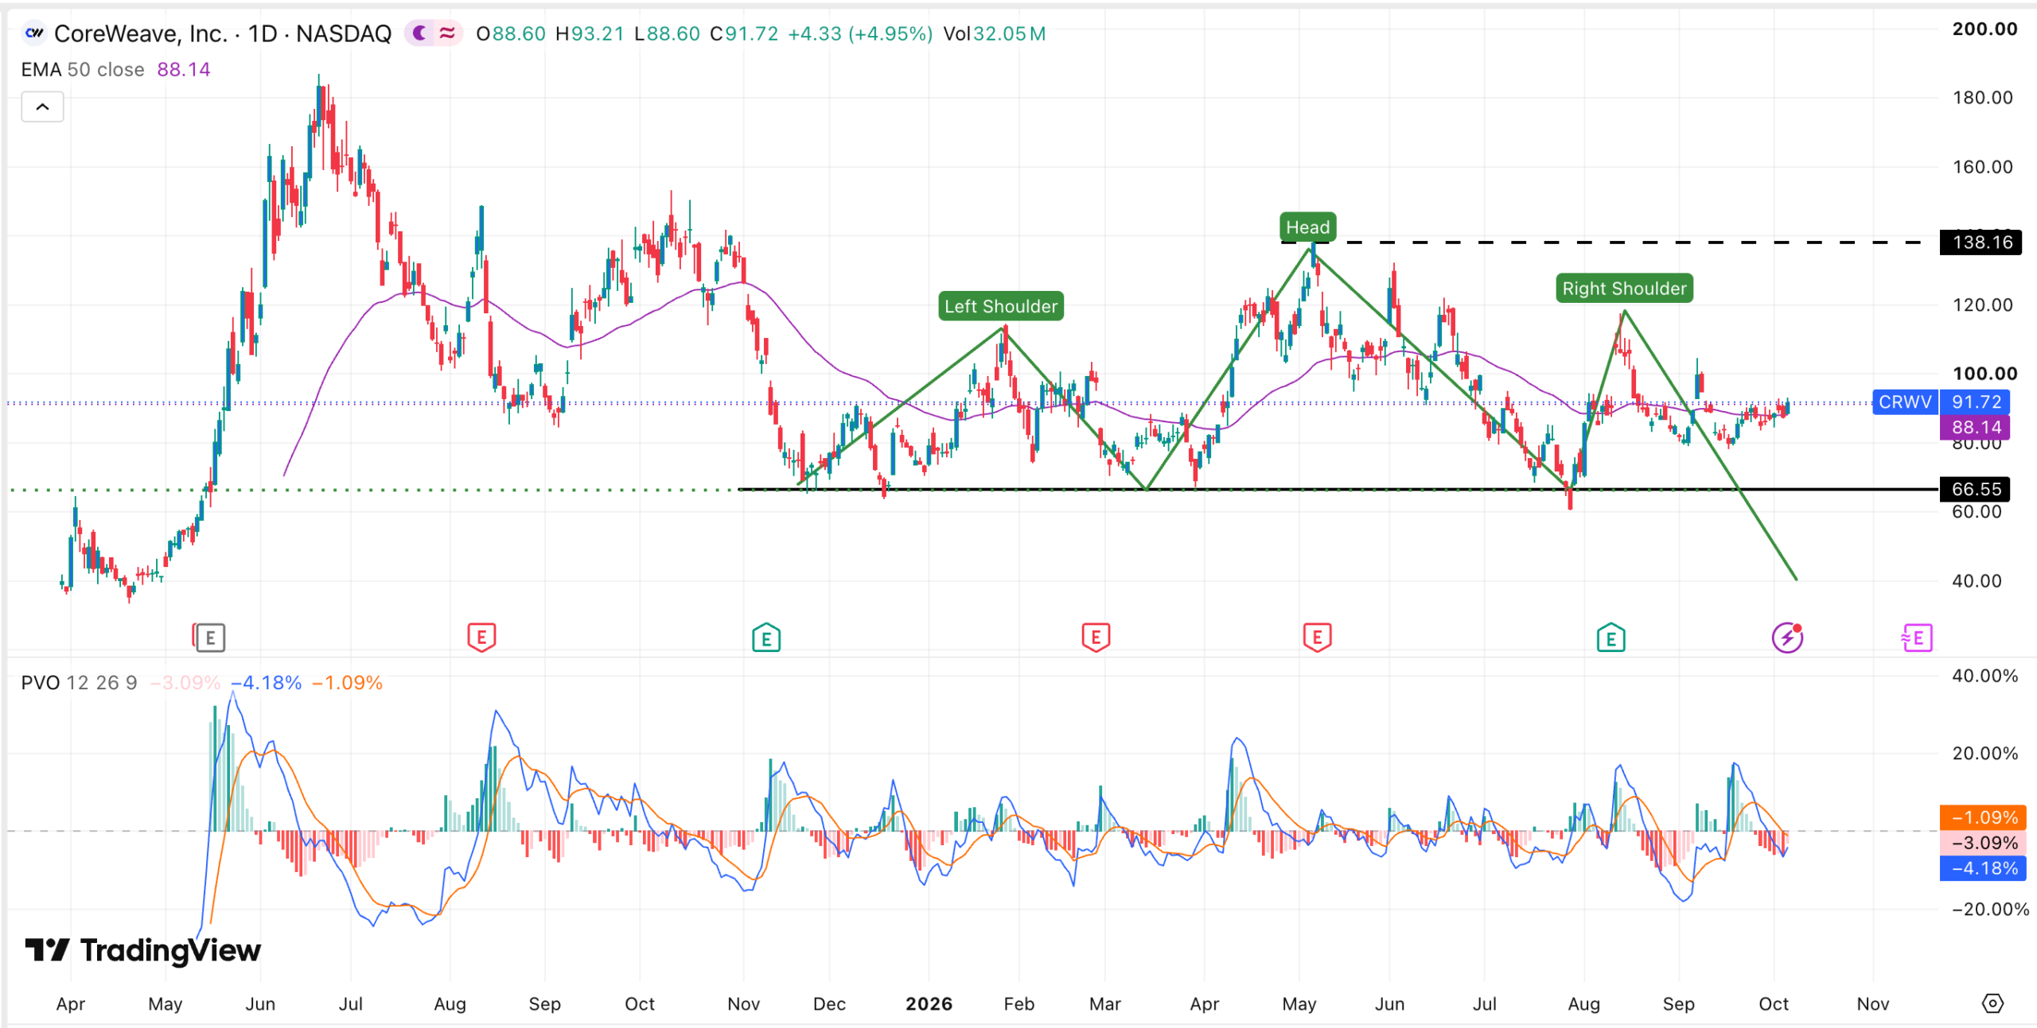Click the TradingView logo link
This screenshot has width=2037, height=1028.
coord(143,950)
